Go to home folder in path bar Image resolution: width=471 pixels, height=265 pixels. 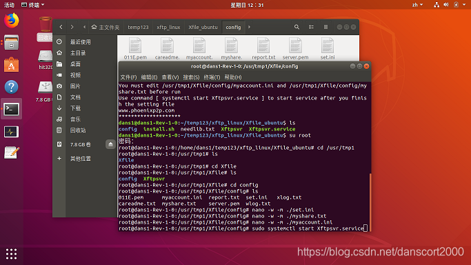click(x=106, y=27)
